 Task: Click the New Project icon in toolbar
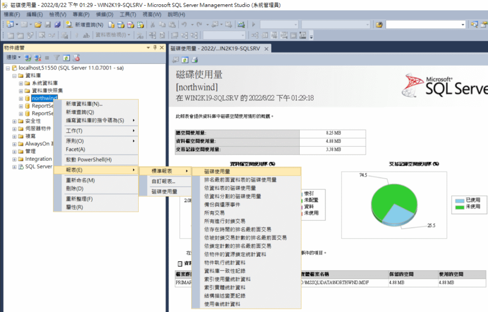point(10,25)
